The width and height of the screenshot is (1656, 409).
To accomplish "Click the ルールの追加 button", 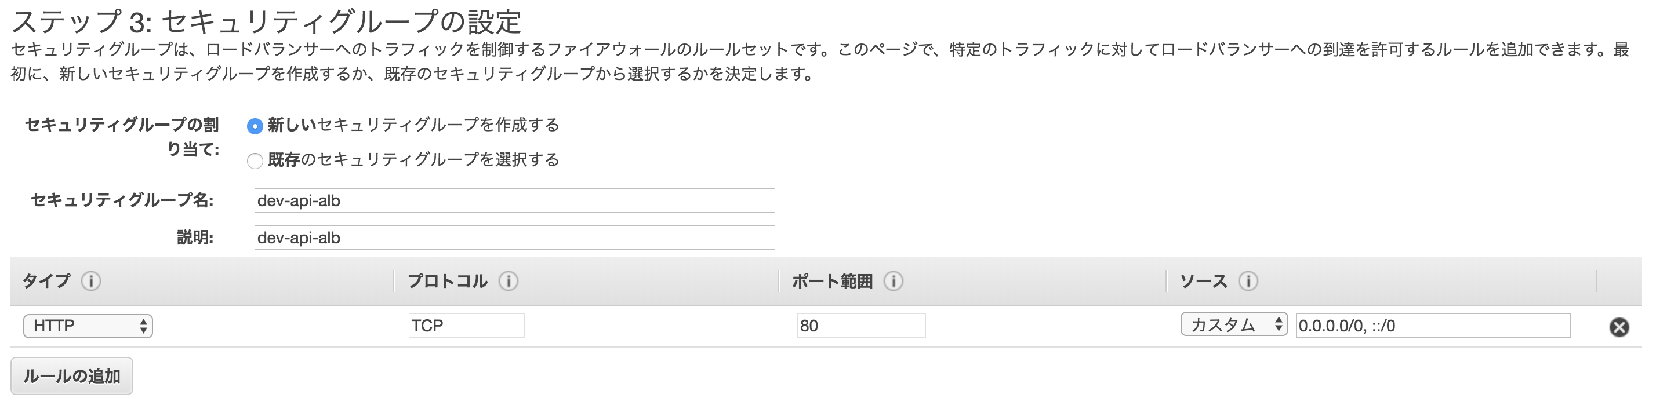I will pos(71,377).
